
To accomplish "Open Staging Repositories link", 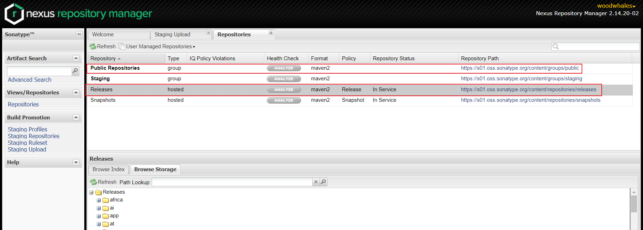I will point(34,136).
